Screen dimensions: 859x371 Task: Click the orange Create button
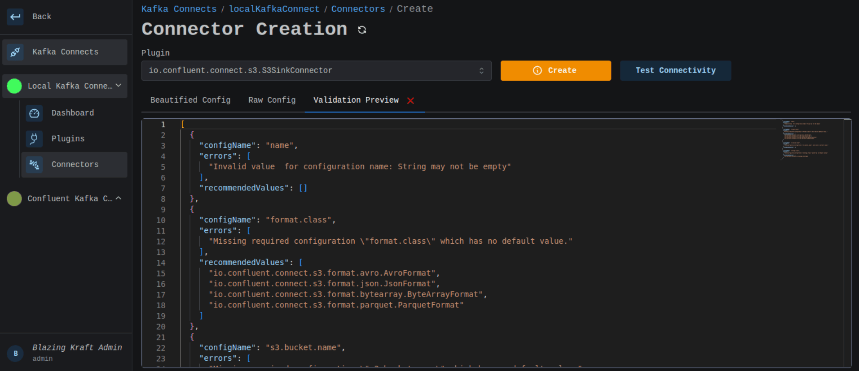tap(556, 71)
